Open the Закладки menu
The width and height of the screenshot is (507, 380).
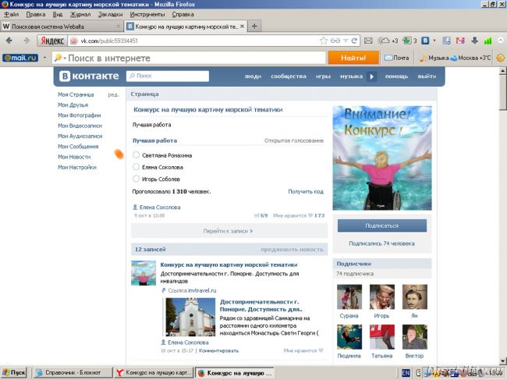click(x=110, y=15)
